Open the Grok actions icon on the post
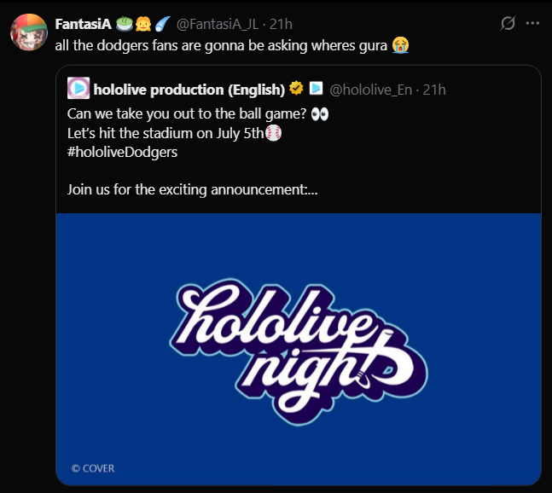 click(x=508, y=24)
